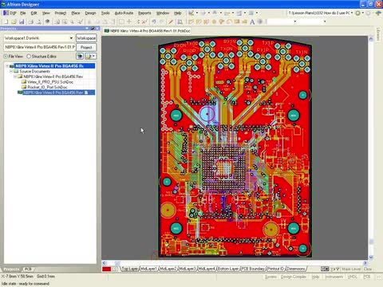Open the Design menu

(x=90, y=13)
